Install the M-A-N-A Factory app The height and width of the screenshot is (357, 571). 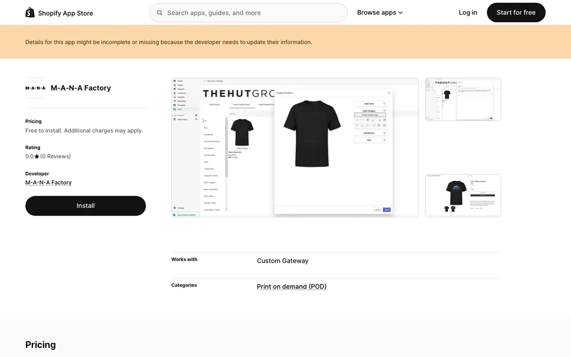pos(86,206)
